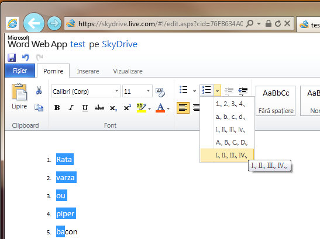Click the Lipire paste icon
This screenshot has height=239, width=320.
19,92
